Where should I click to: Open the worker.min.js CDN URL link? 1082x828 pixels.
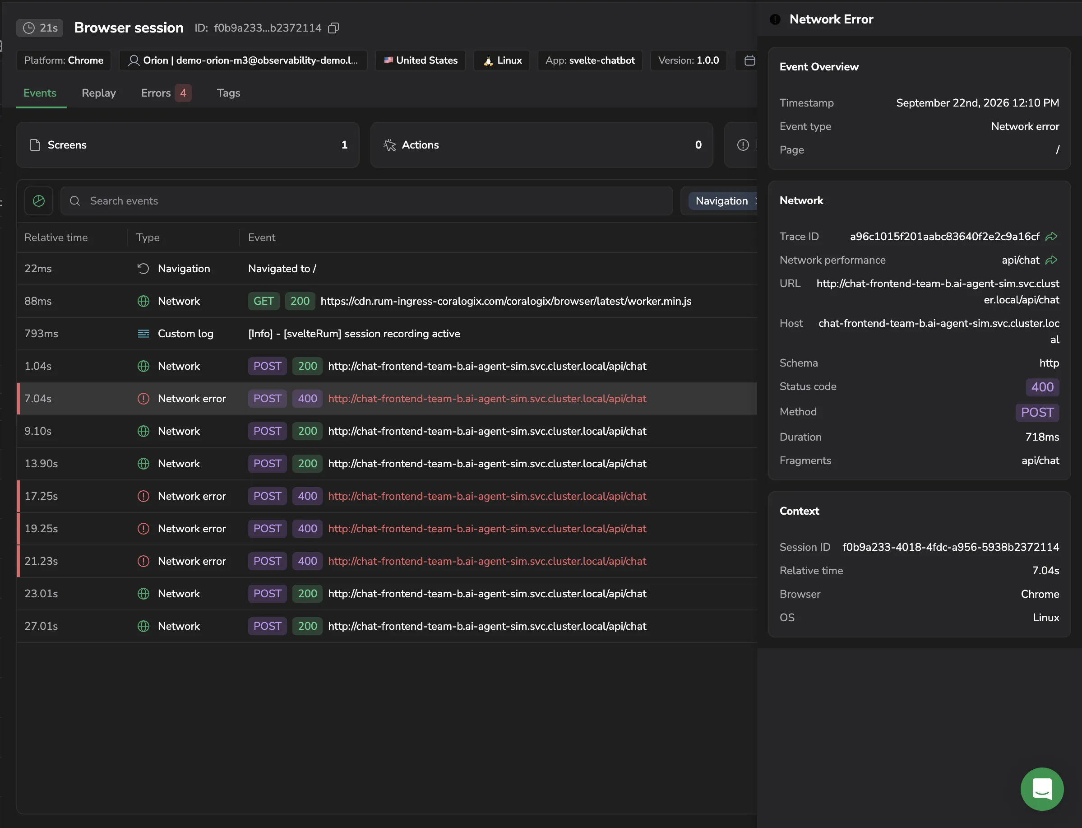pos(506,301)
